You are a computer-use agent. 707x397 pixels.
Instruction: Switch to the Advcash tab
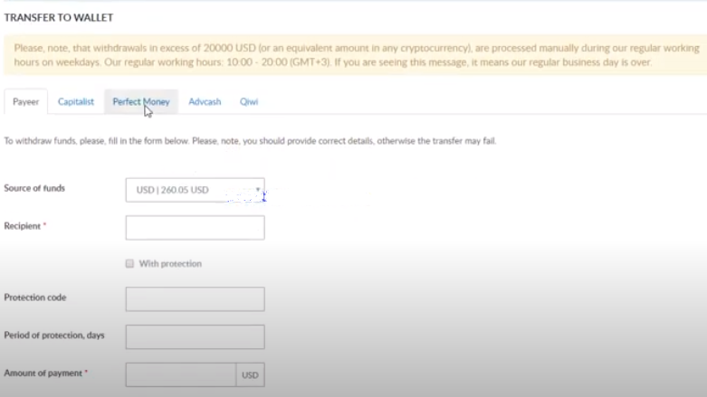(x=205, y=102)
